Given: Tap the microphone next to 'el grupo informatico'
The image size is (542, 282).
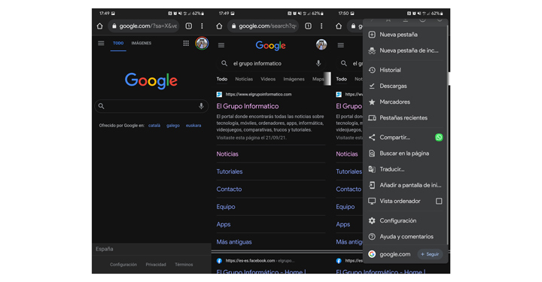Looking at the screenshot, I should (318, 63).
